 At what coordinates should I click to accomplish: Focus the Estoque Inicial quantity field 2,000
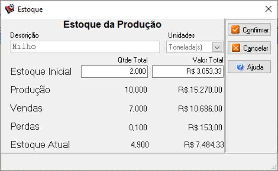point(114,71)
